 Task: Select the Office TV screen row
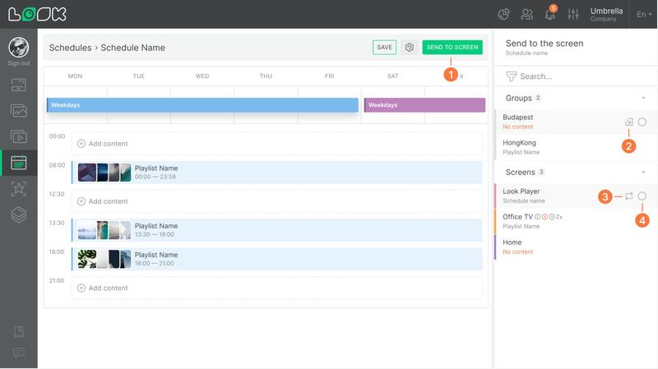[x=575, y=221]
